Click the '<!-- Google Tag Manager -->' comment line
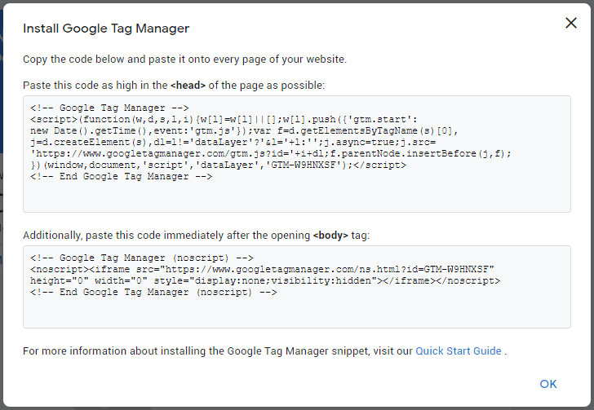 pos(109,108)
